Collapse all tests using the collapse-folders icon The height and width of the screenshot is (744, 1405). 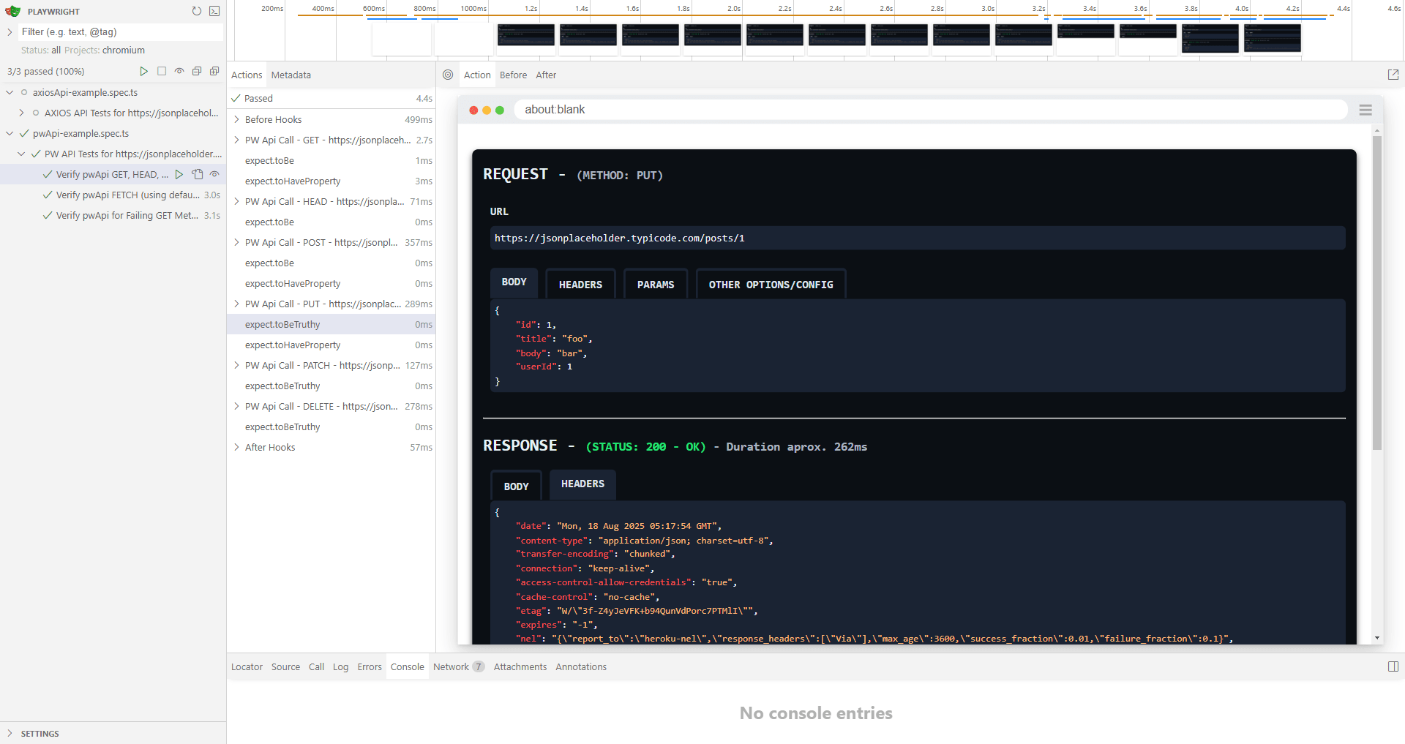click(x=197, y=71)
